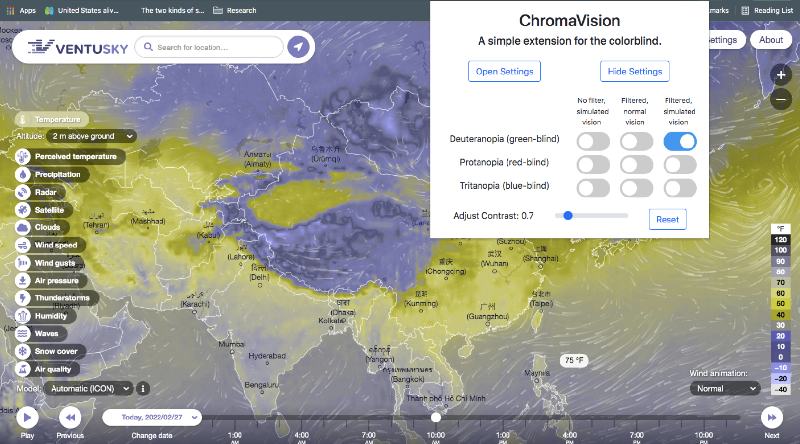800x444 pixels.
Task: Click the (Shanghai) city label
Action: pyautogui.click(x=540, y=259)
